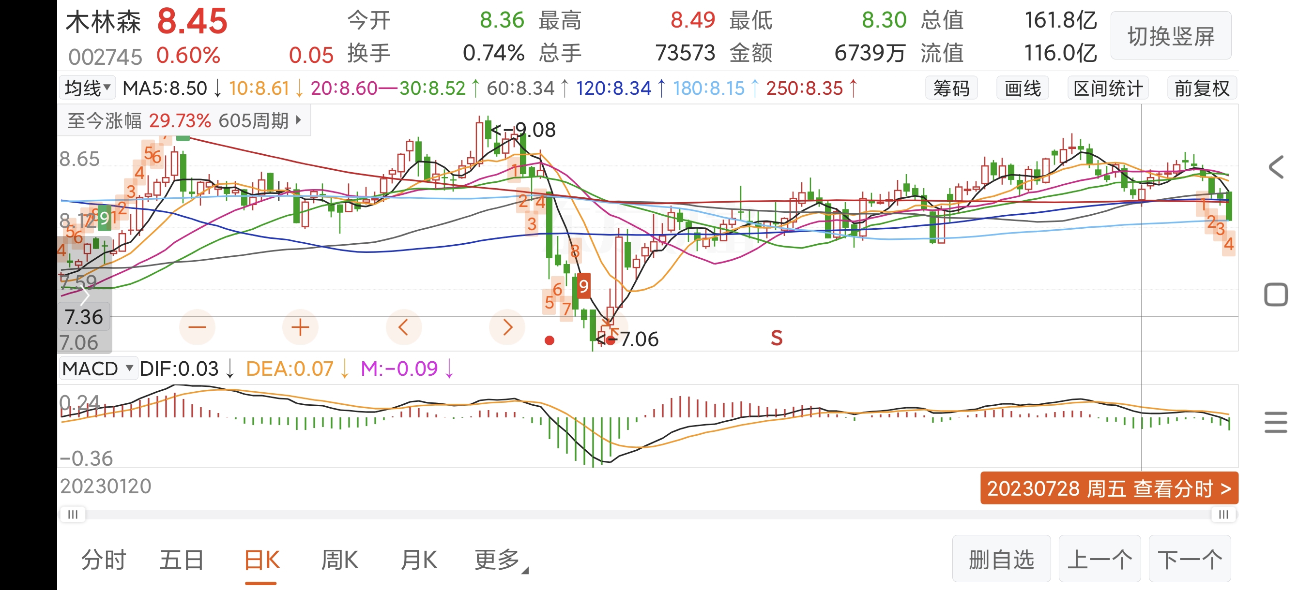Open the 均线 indicator dropdown

[x=88, y=88]
